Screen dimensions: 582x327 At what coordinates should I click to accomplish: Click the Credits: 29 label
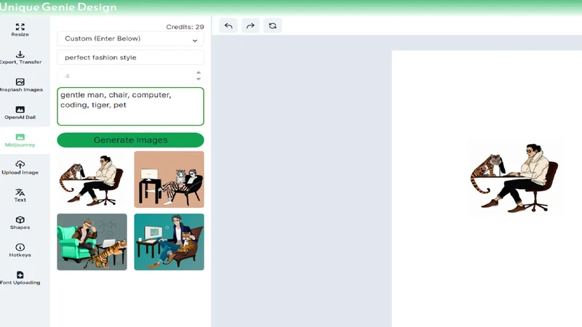tap(185, 27)
